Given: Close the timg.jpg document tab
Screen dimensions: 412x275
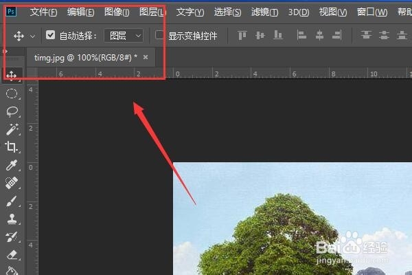Looking at the screenshot, I should 146,57.
